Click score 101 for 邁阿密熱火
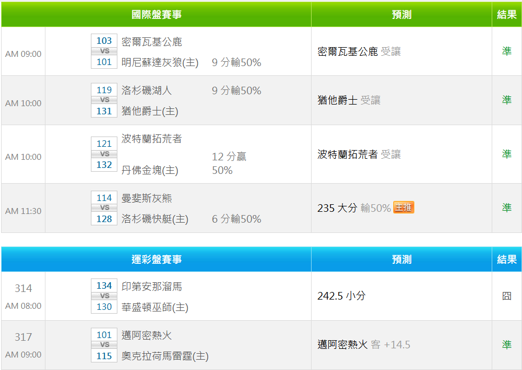 (x=104, y=335)
